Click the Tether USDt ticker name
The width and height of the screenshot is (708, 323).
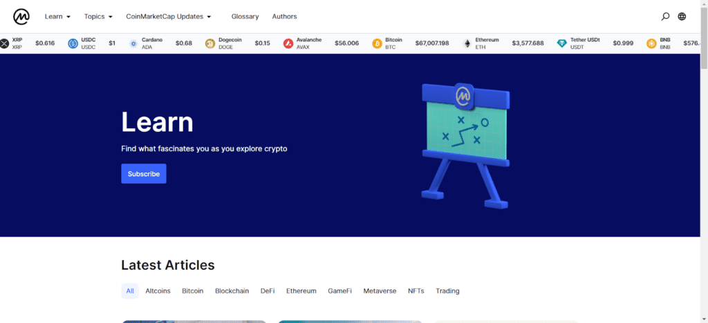pos(585,43)
